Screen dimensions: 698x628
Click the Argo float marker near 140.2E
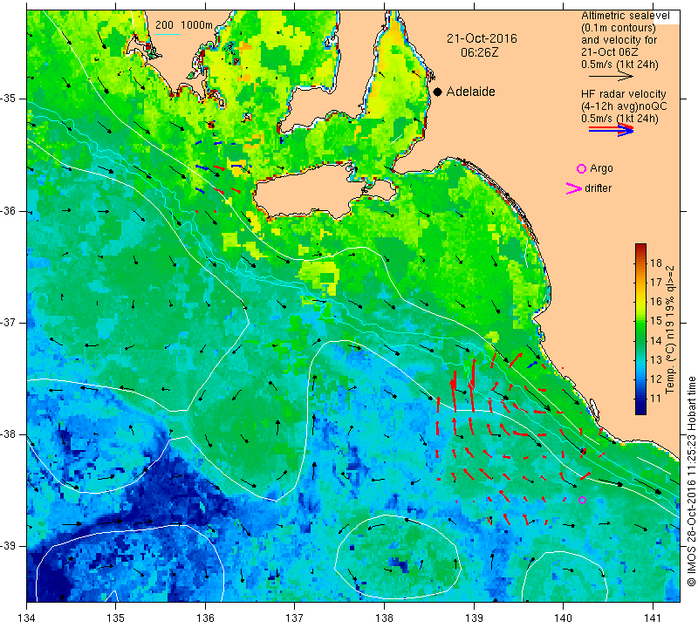pyautogui.click(x=582, y=501)
